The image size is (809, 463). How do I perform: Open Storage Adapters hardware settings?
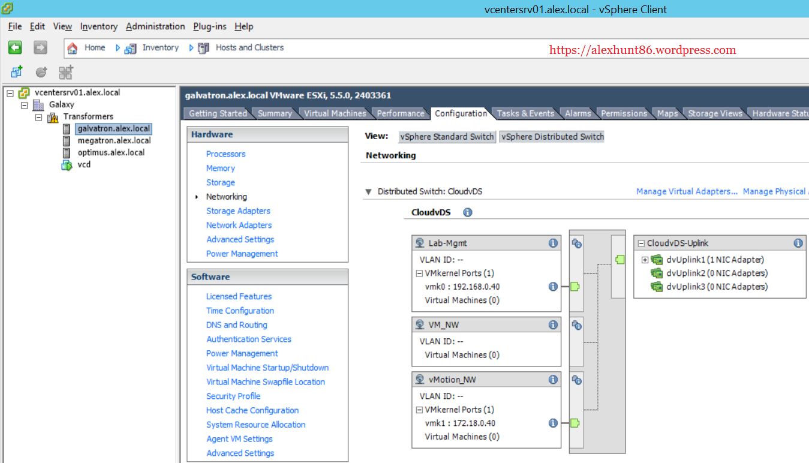(238, 211)
